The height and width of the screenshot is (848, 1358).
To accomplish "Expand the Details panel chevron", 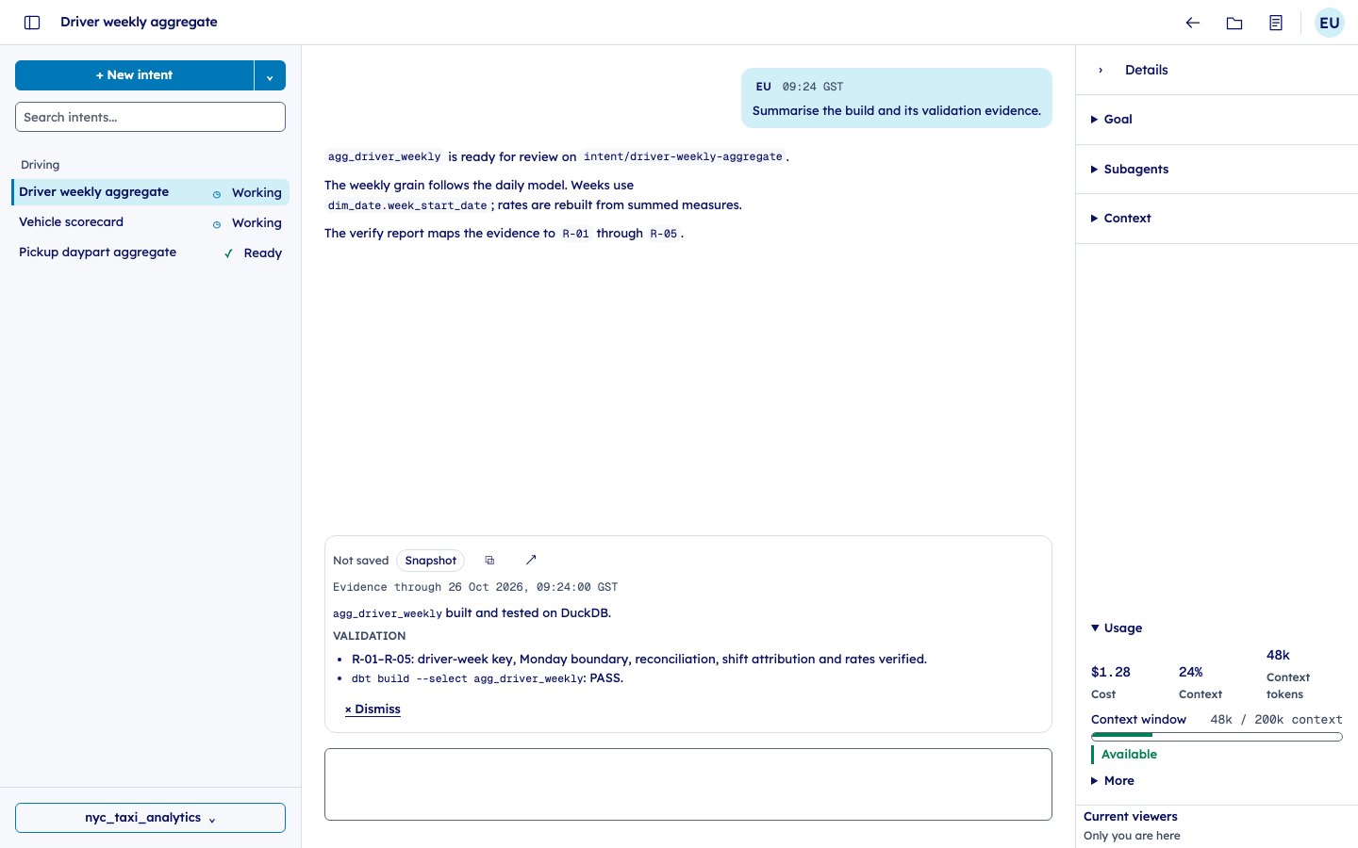I will [x=1101, y=70].
